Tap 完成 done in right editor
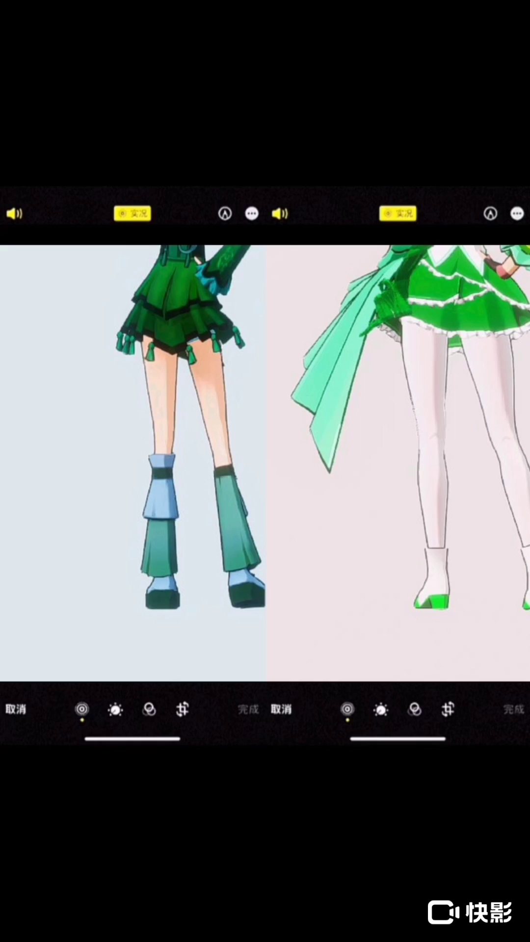 click(x=513, y=709)
